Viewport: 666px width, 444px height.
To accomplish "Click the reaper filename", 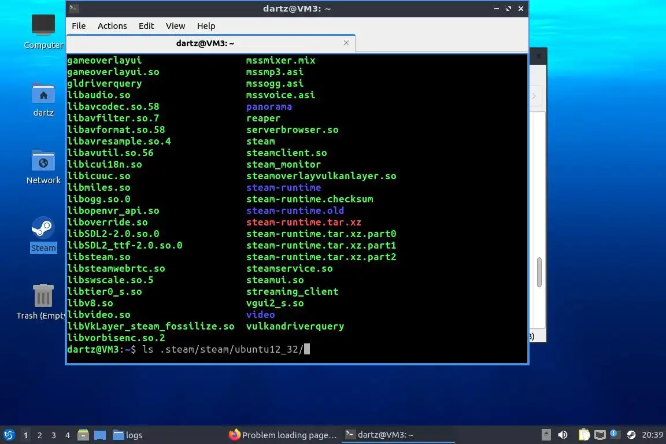I will pos(264,118).
